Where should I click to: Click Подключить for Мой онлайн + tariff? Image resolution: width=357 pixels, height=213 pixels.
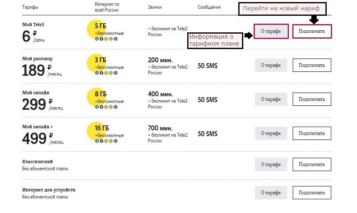312,133
